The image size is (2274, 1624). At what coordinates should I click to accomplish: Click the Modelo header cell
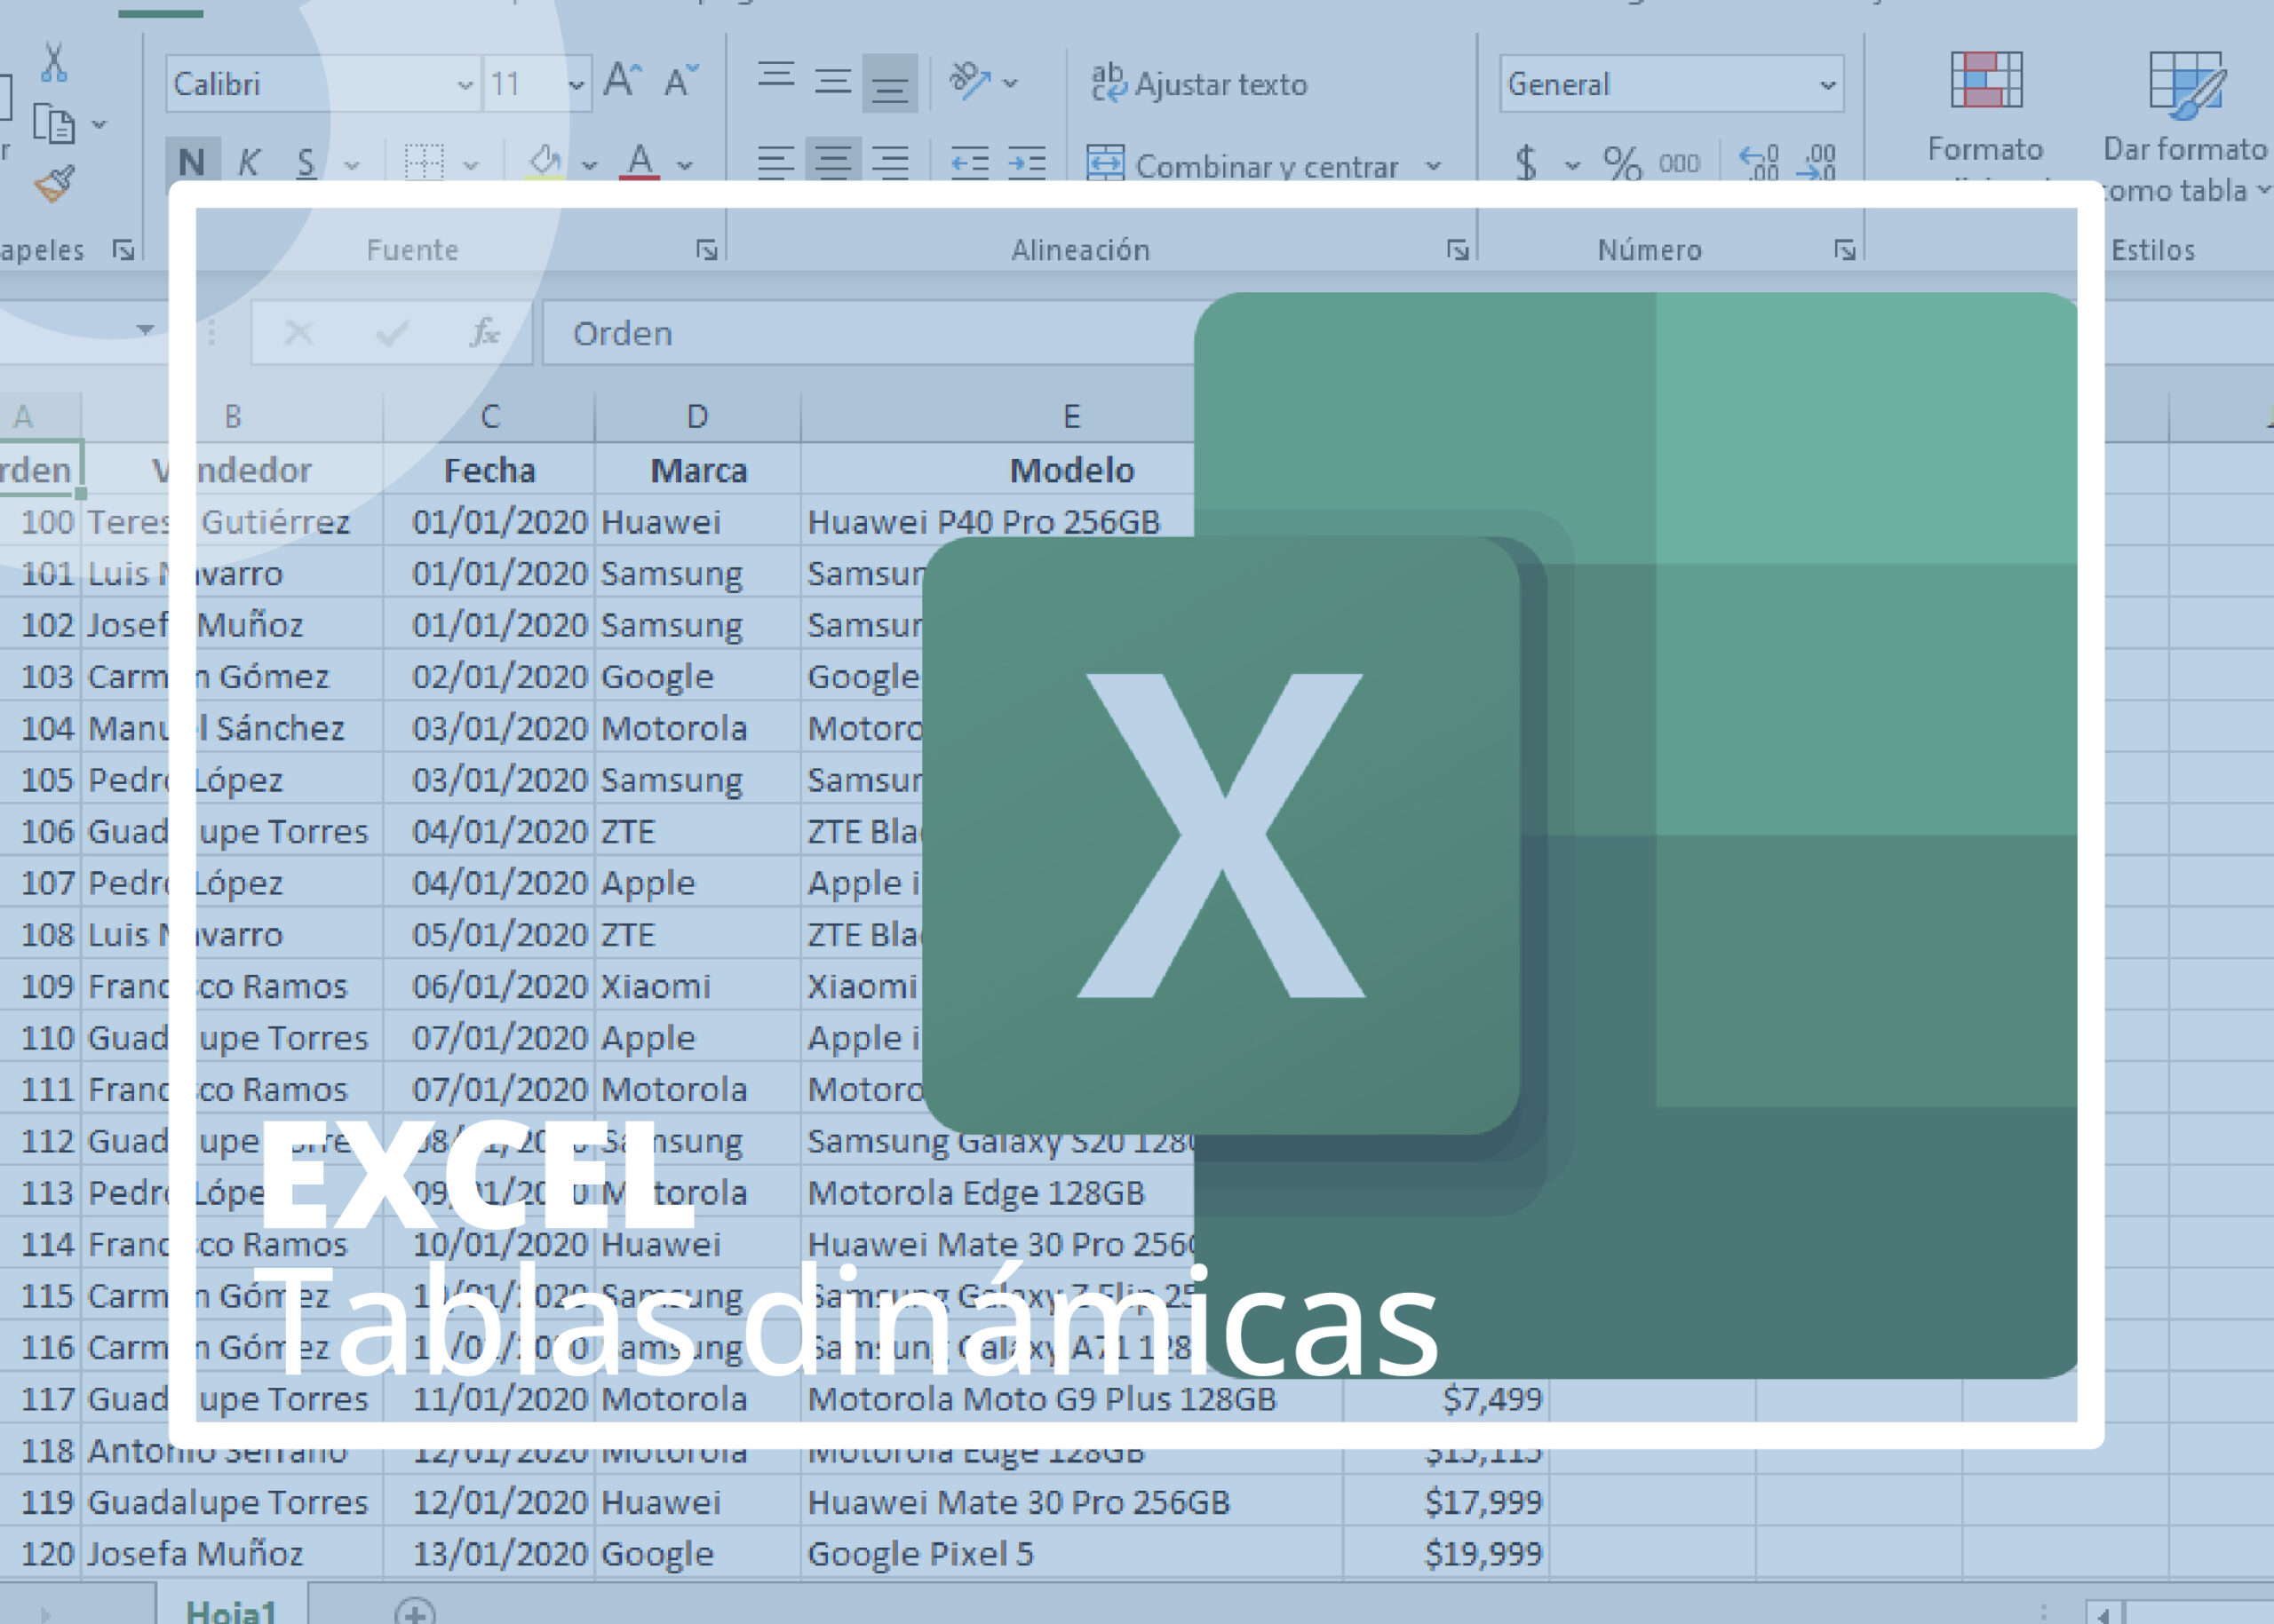tap(1071, 470)
